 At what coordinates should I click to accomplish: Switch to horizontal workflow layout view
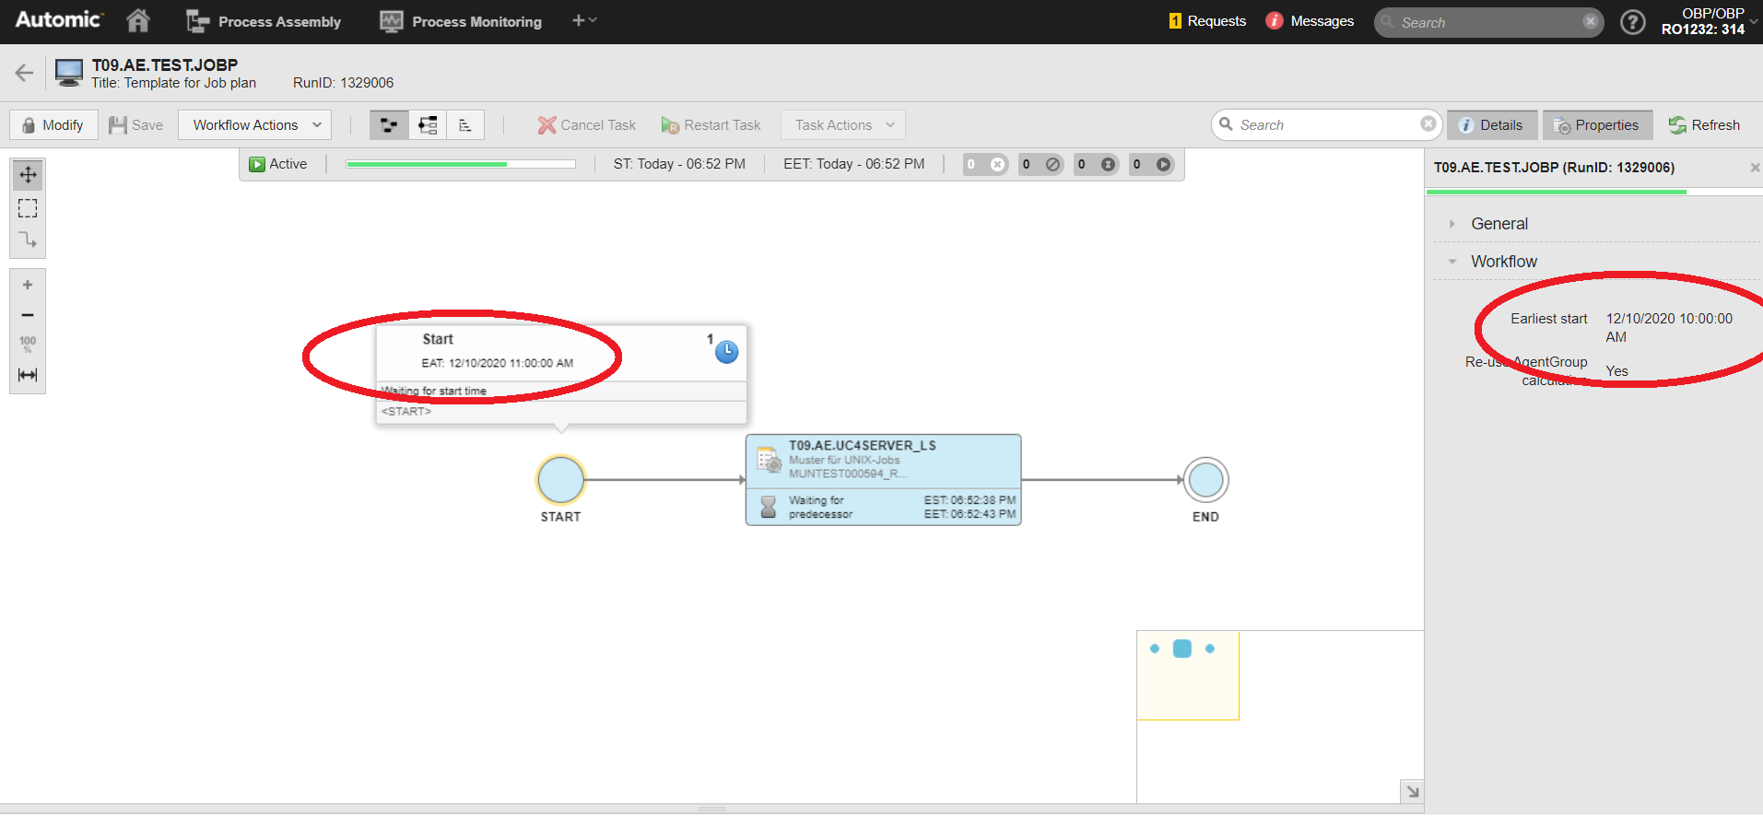coord(389,125)
